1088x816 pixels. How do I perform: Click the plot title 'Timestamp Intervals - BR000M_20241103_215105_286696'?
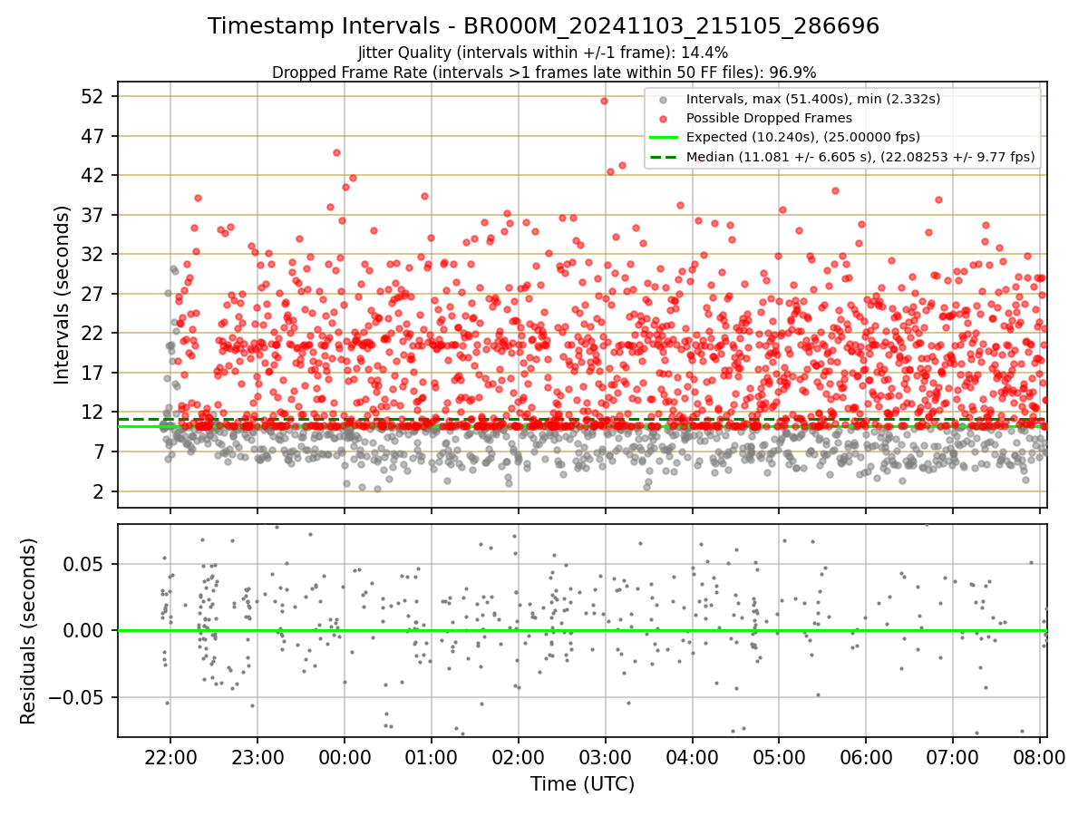(544, 26)
